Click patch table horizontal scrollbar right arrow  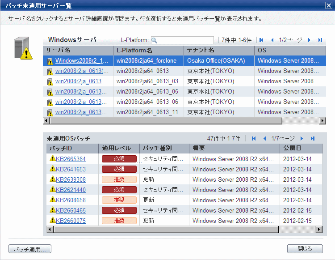pyautogui.click(x=319, y=230)
